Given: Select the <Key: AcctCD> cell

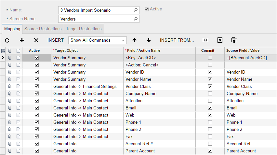Looking at the screenshot, I should [x=159, y=58].
